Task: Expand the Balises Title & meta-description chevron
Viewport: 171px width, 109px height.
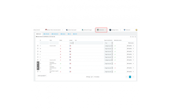Action: point(63,30)
